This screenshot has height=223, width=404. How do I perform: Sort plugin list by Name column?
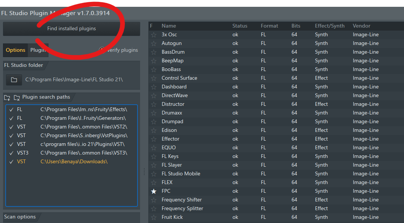tap(169, 26)
